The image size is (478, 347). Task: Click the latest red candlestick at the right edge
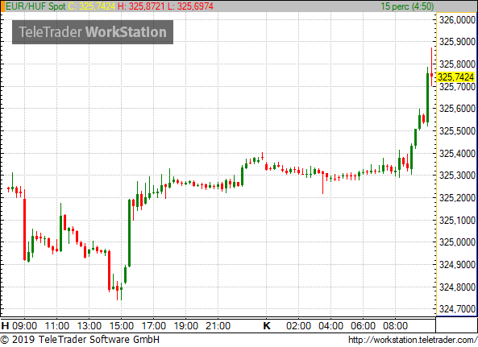click(x=432, y=75)
